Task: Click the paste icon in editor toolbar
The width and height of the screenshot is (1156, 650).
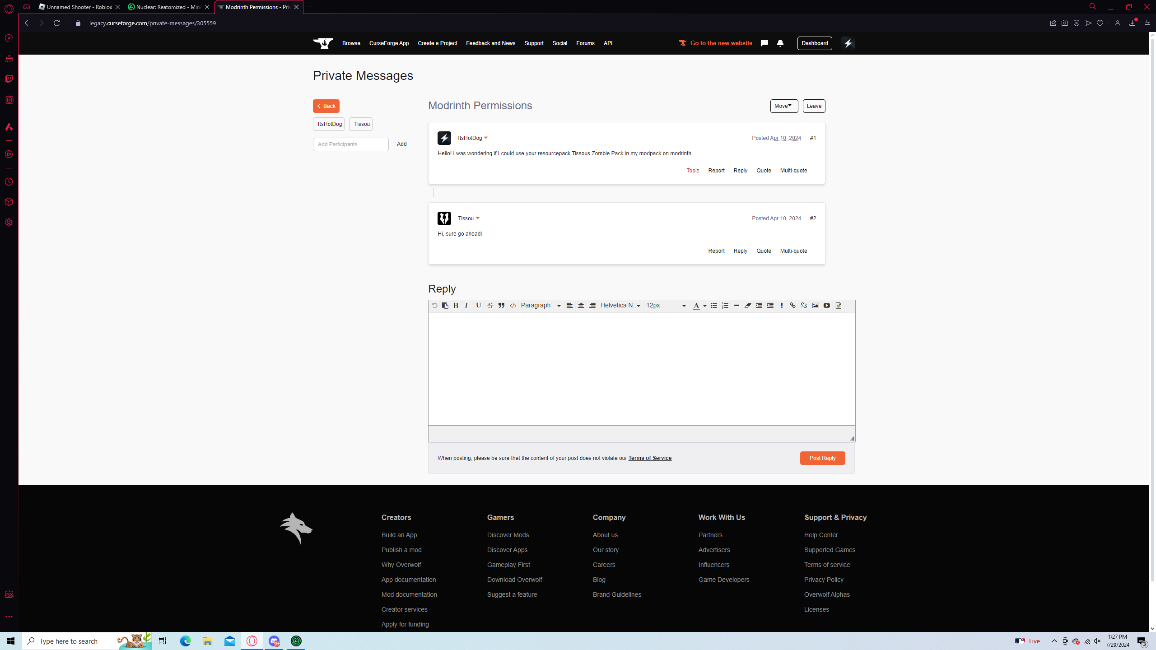Action: click(x=445, y=306)
